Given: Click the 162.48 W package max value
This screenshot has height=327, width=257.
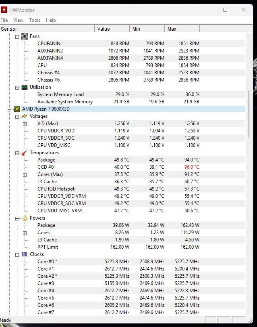Looking at the screenshot, I should (190, 225).
